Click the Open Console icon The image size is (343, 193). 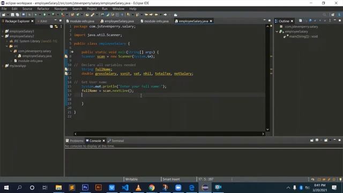326,140
